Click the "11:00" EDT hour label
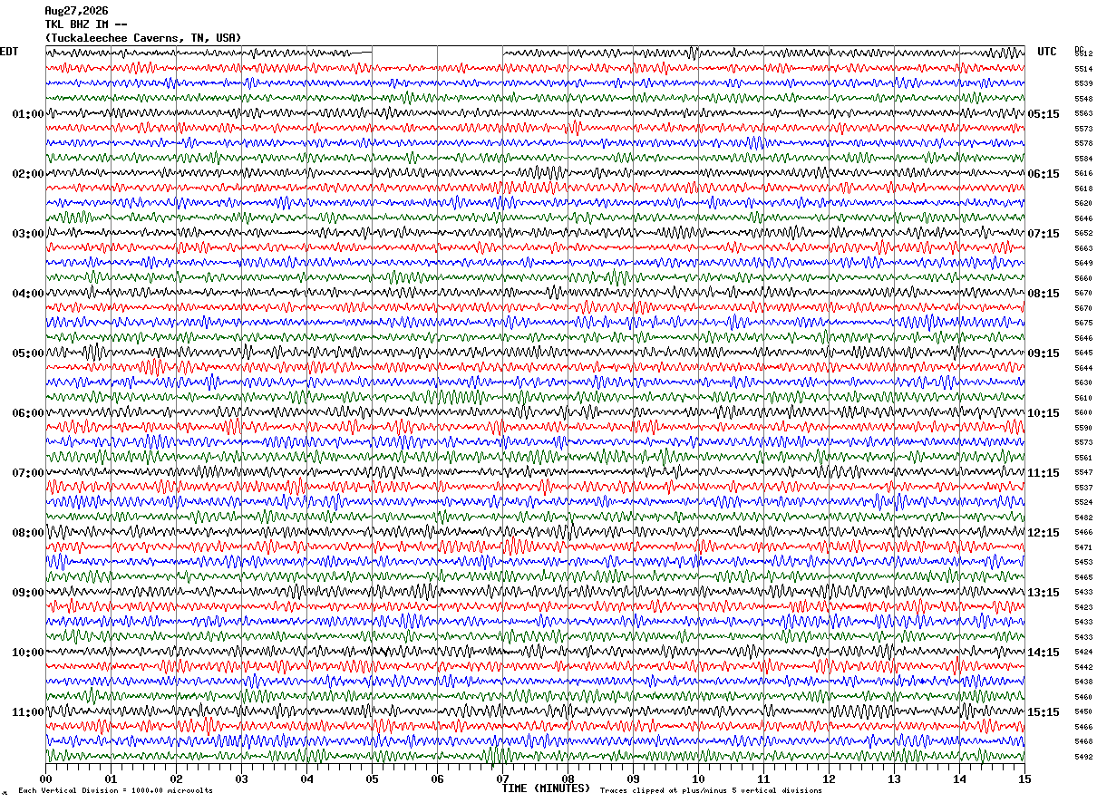The height and width of the screenshot is (803, 1097). point(28,712)
